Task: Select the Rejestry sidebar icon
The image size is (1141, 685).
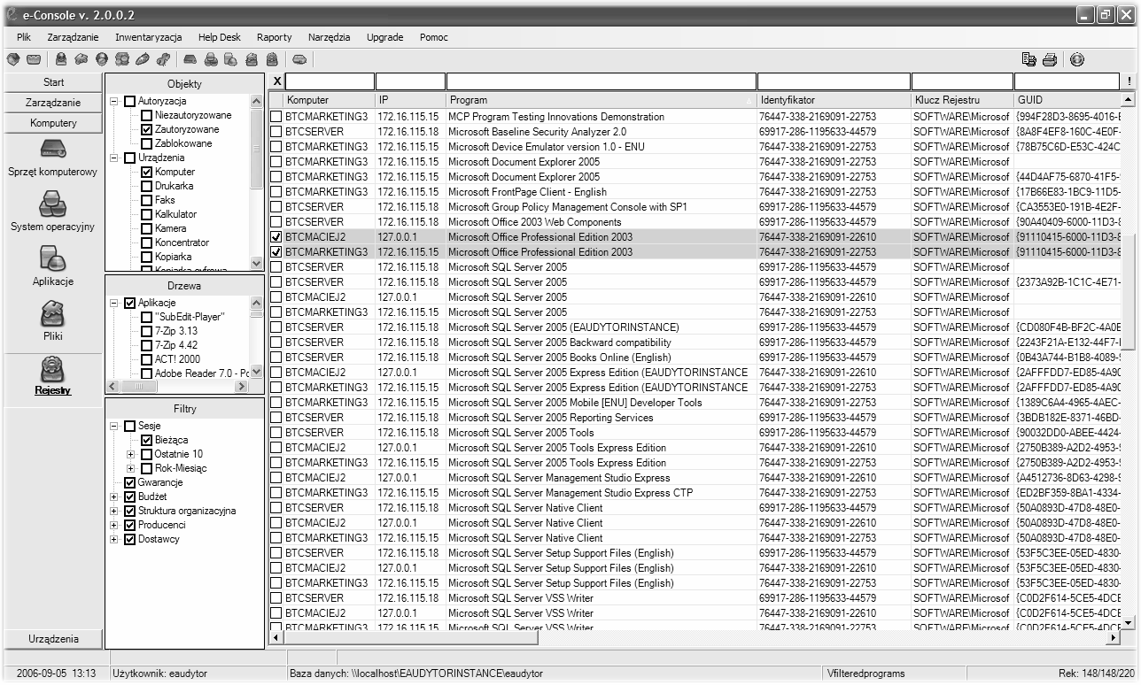Action: coord(52,369)
